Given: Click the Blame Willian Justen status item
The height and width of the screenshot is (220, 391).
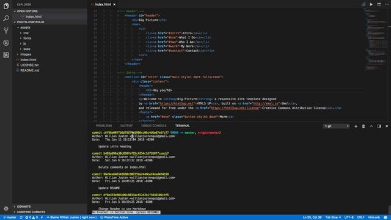Looking at the screenshot, I should pos(71,218).
